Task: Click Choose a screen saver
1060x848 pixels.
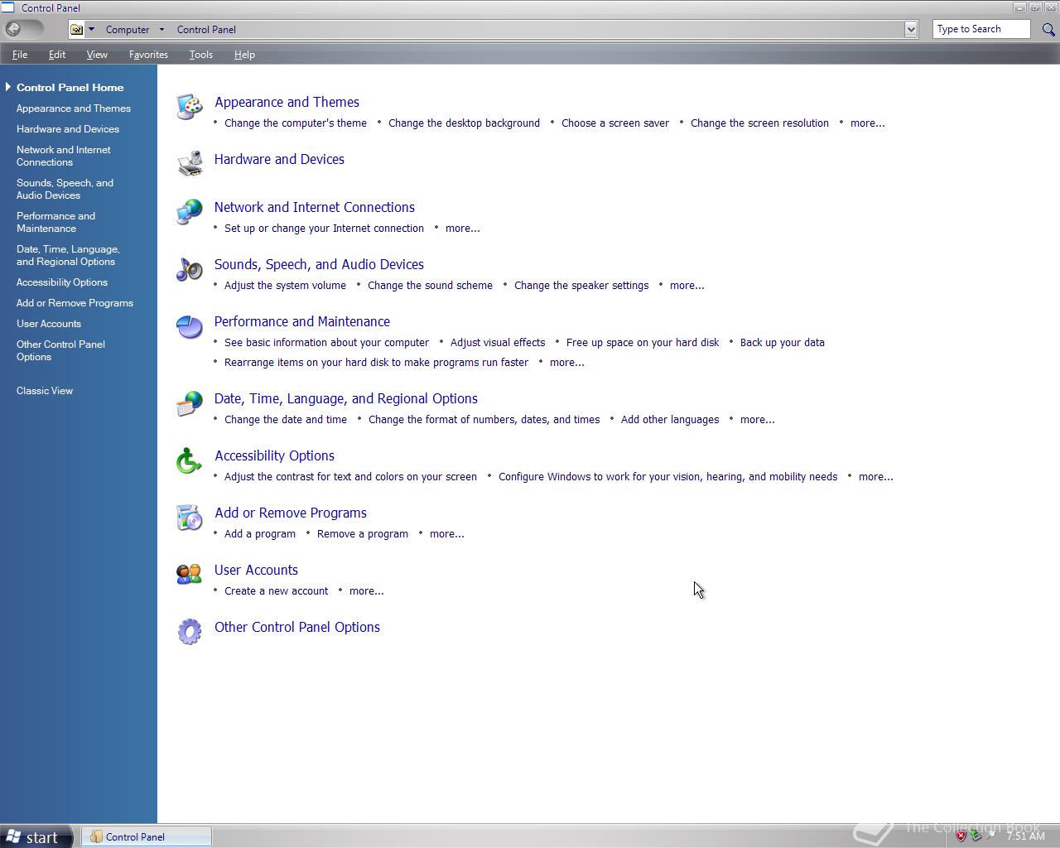Action: (615, 123)
